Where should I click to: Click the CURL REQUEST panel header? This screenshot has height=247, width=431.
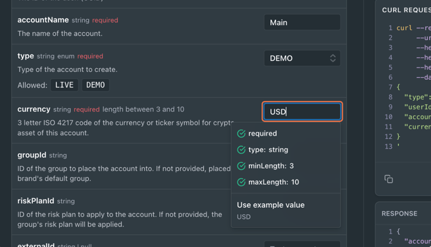[407, 10]
